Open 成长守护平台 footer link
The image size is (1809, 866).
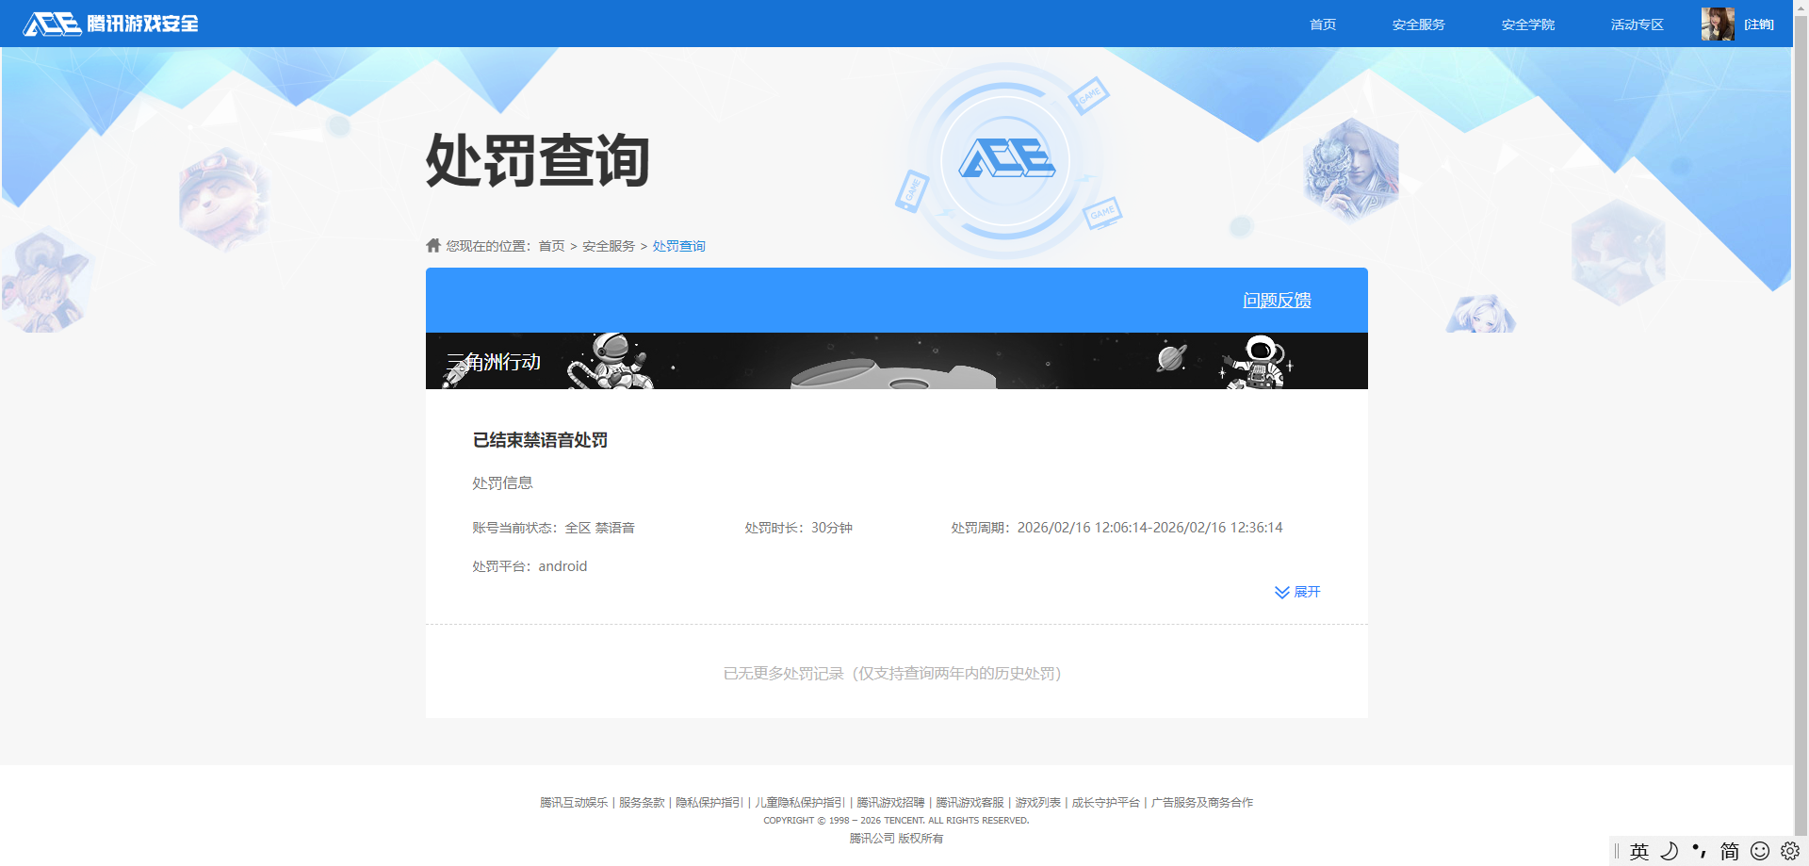click(x=1105, y=803)
